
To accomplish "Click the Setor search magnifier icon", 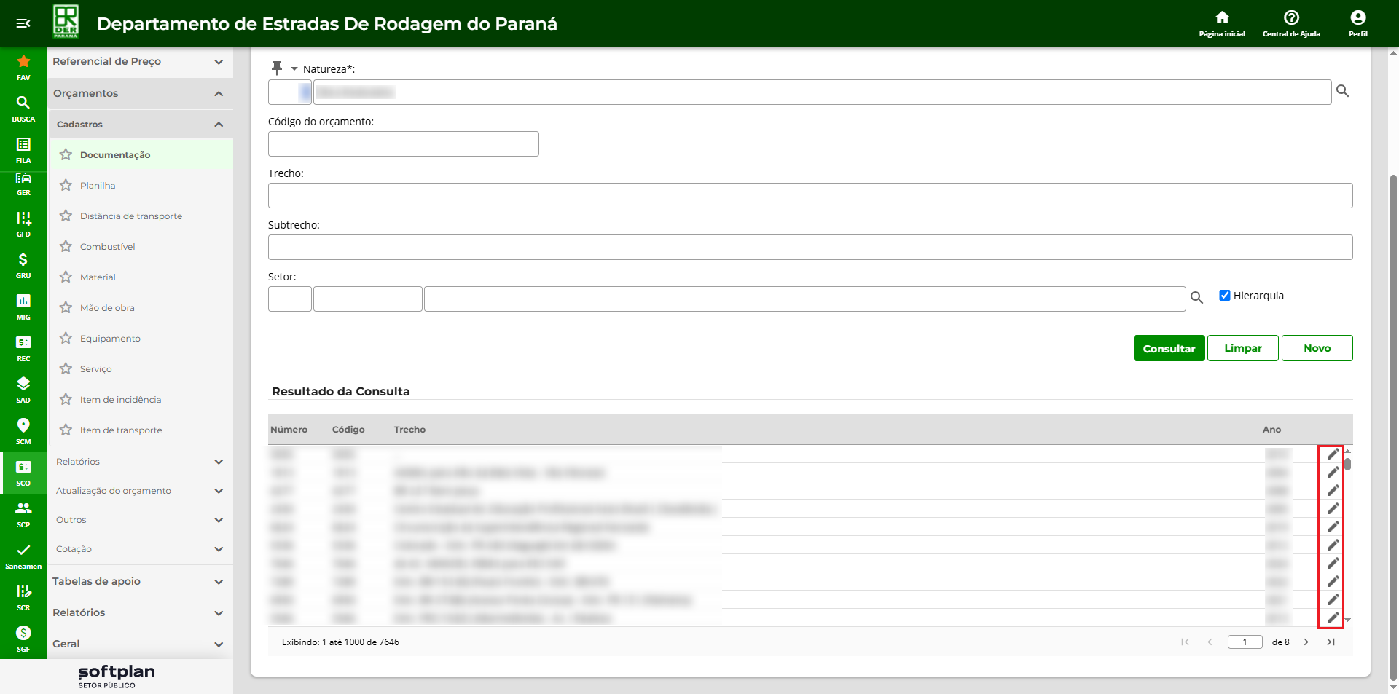I will (x=1196, y=297).
